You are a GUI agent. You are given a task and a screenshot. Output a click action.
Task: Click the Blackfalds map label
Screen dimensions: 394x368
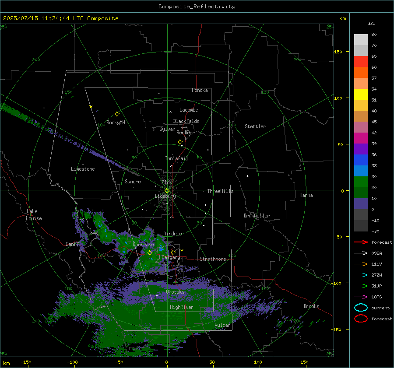[x=186, y=121]
